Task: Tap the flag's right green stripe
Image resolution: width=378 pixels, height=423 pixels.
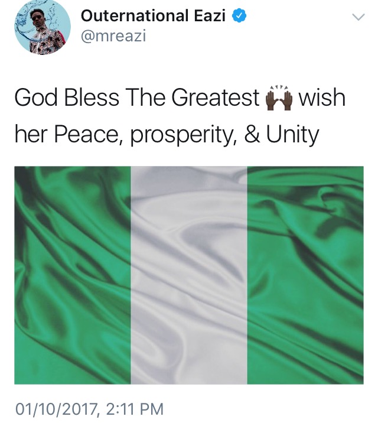Action: [305, 275]
